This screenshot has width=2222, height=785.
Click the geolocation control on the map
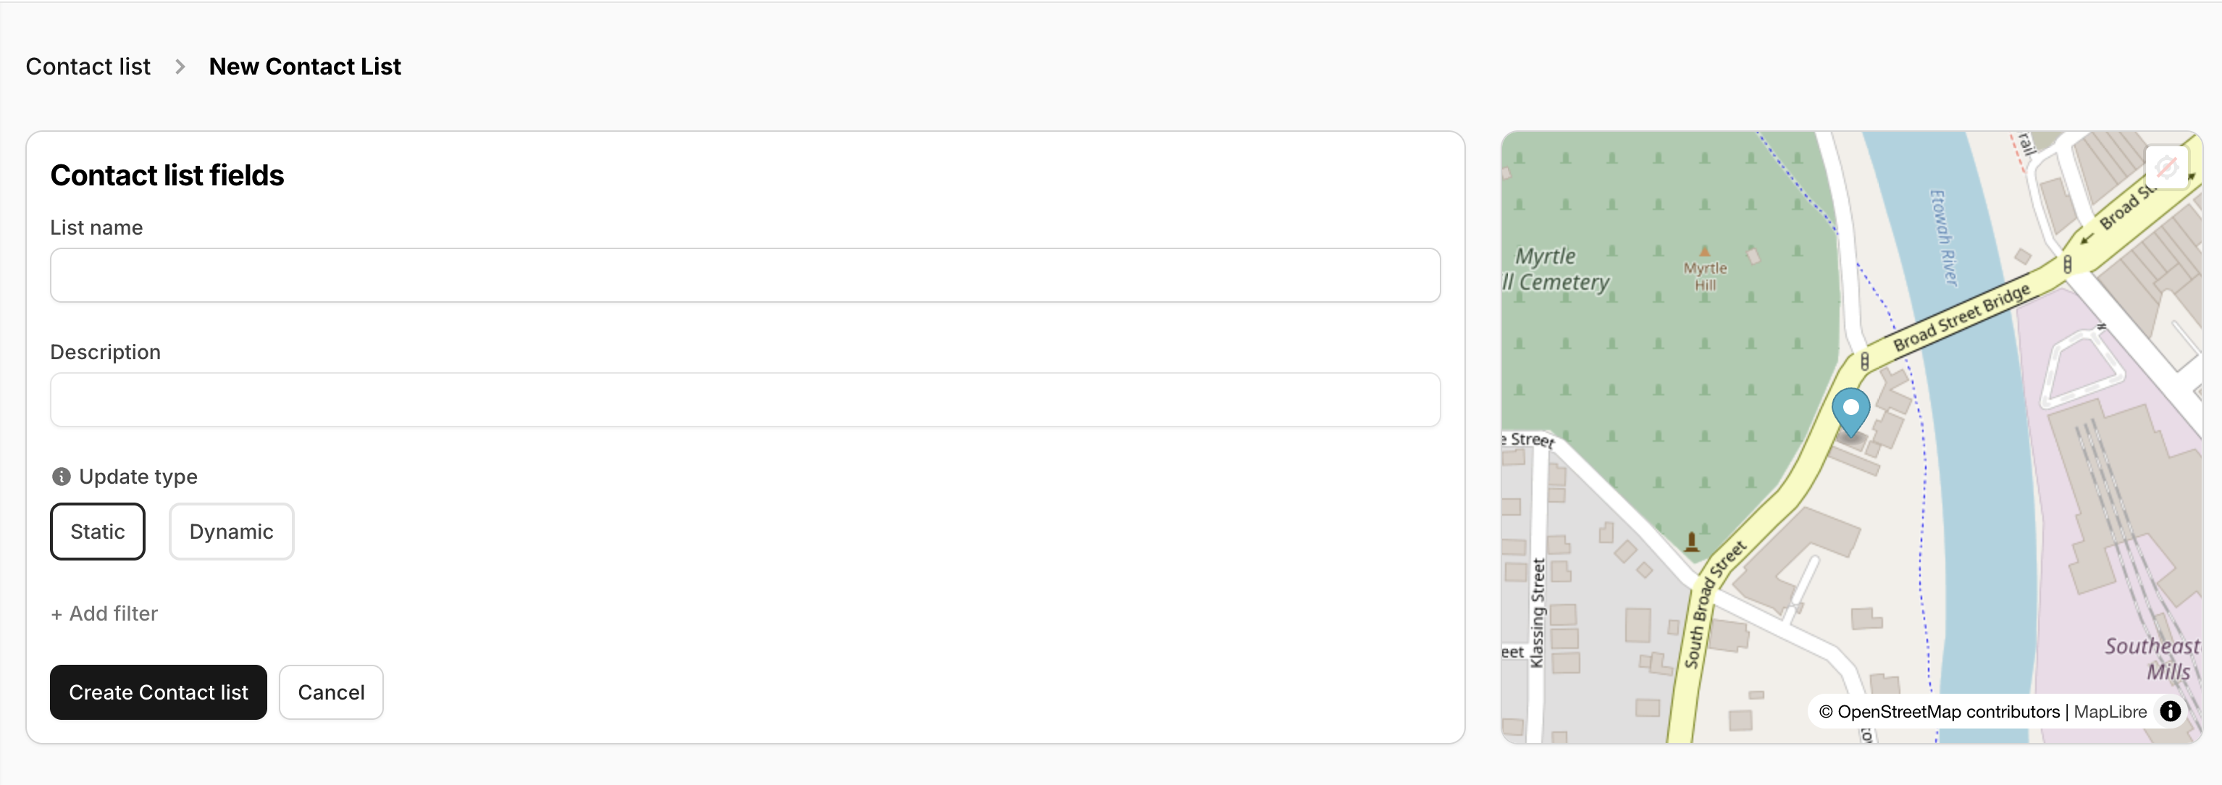coord(2168,167)
